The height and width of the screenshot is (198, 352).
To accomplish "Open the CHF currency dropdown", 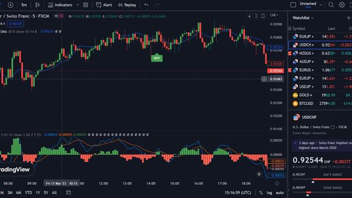I will [x=274, y=15].
